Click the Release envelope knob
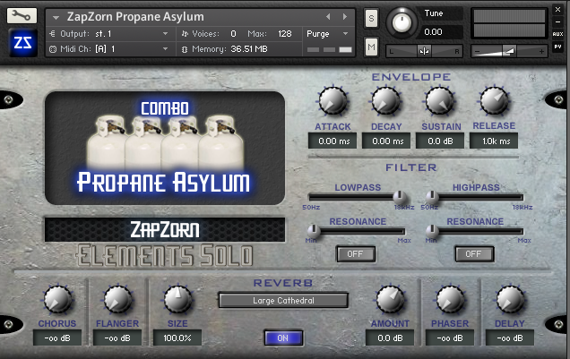 [x=494, y=101]
